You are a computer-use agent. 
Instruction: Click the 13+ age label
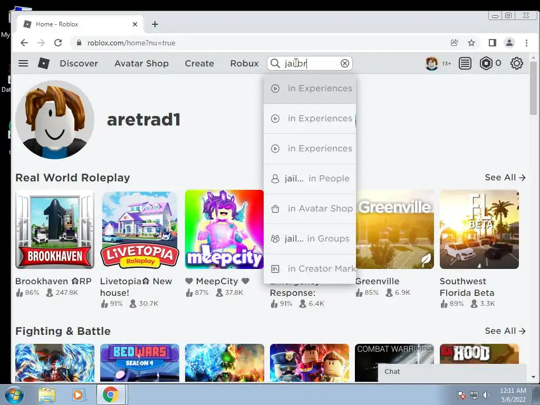pyautogui.click(x=446, y=63)
